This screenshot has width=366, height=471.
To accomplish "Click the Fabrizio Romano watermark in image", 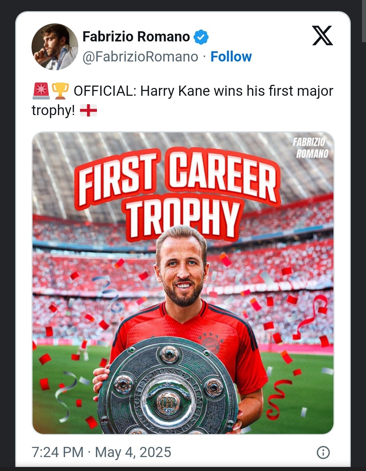I will pos(311,148).
